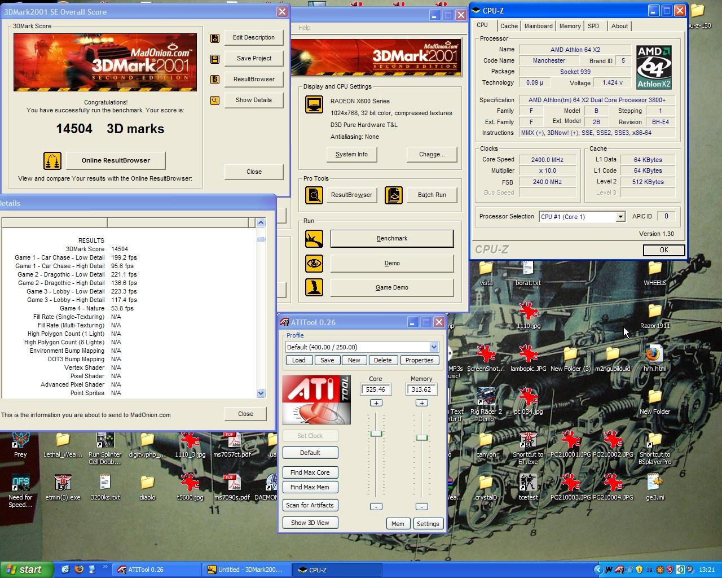Image resolution: width=722 pixels, height=578 pixels.
Task: Click Scan for Artifacts in ATITool
Action: (310, 505)
